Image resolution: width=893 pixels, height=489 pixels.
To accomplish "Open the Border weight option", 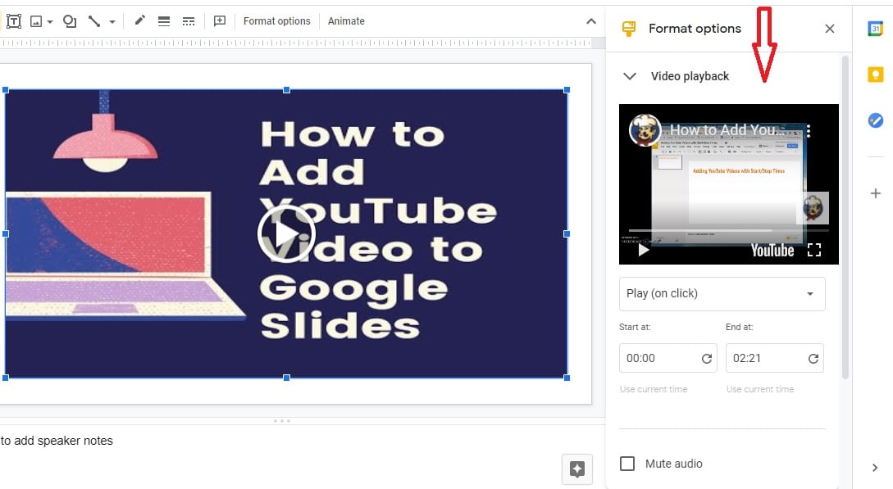I will 164,21.
